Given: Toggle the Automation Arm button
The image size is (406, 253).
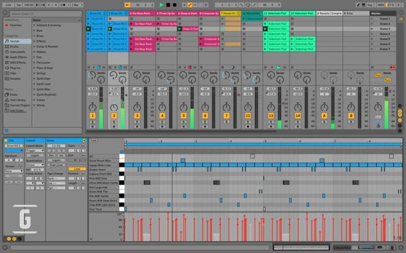Looking at the screenshot, I should [x=190, y=5].
